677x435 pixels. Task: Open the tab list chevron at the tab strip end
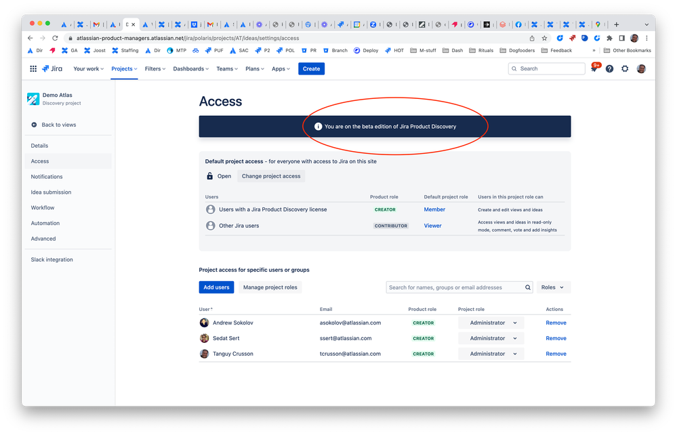647,24
